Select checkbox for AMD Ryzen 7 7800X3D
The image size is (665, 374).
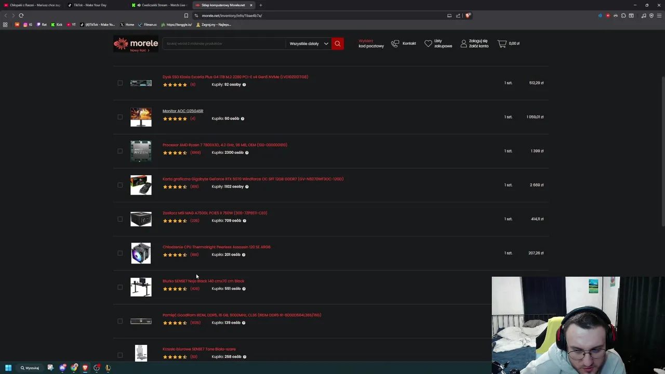click(x=120, y=151)
